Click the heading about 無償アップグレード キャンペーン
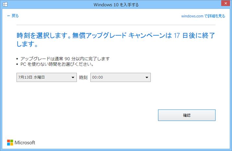232x151 pixels. 116,40
